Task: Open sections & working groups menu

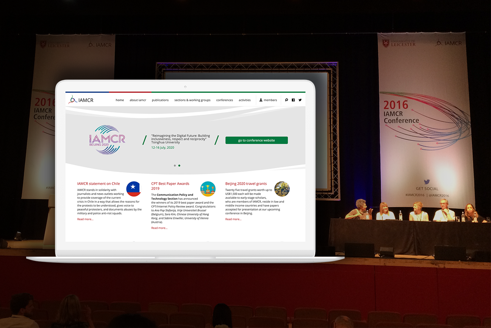Action: (192, 100)
